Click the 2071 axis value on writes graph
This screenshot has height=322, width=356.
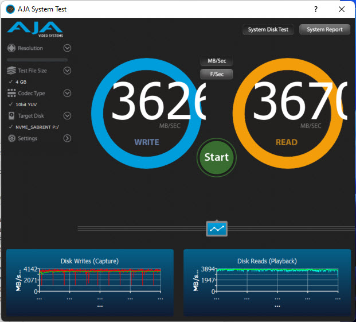click(x=30, y=280)
